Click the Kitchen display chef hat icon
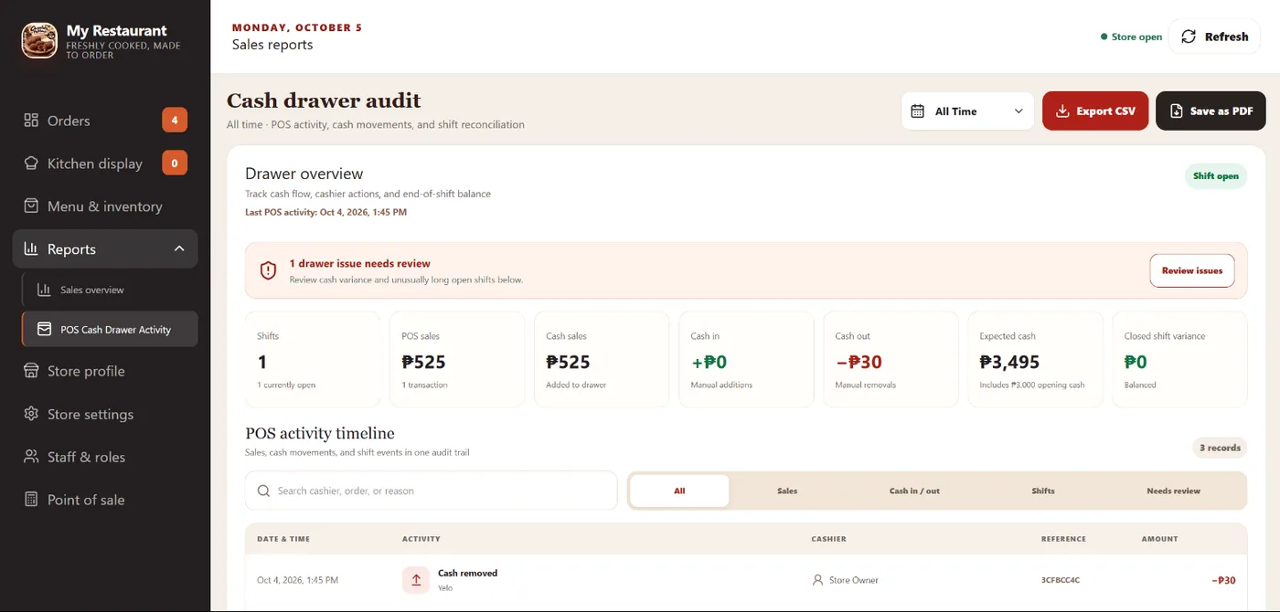 click(31, 164)
